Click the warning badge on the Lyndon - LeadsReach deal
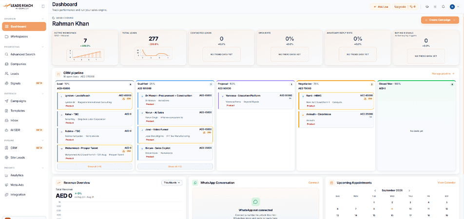This screenshot has width=464, height=219. 128,99
